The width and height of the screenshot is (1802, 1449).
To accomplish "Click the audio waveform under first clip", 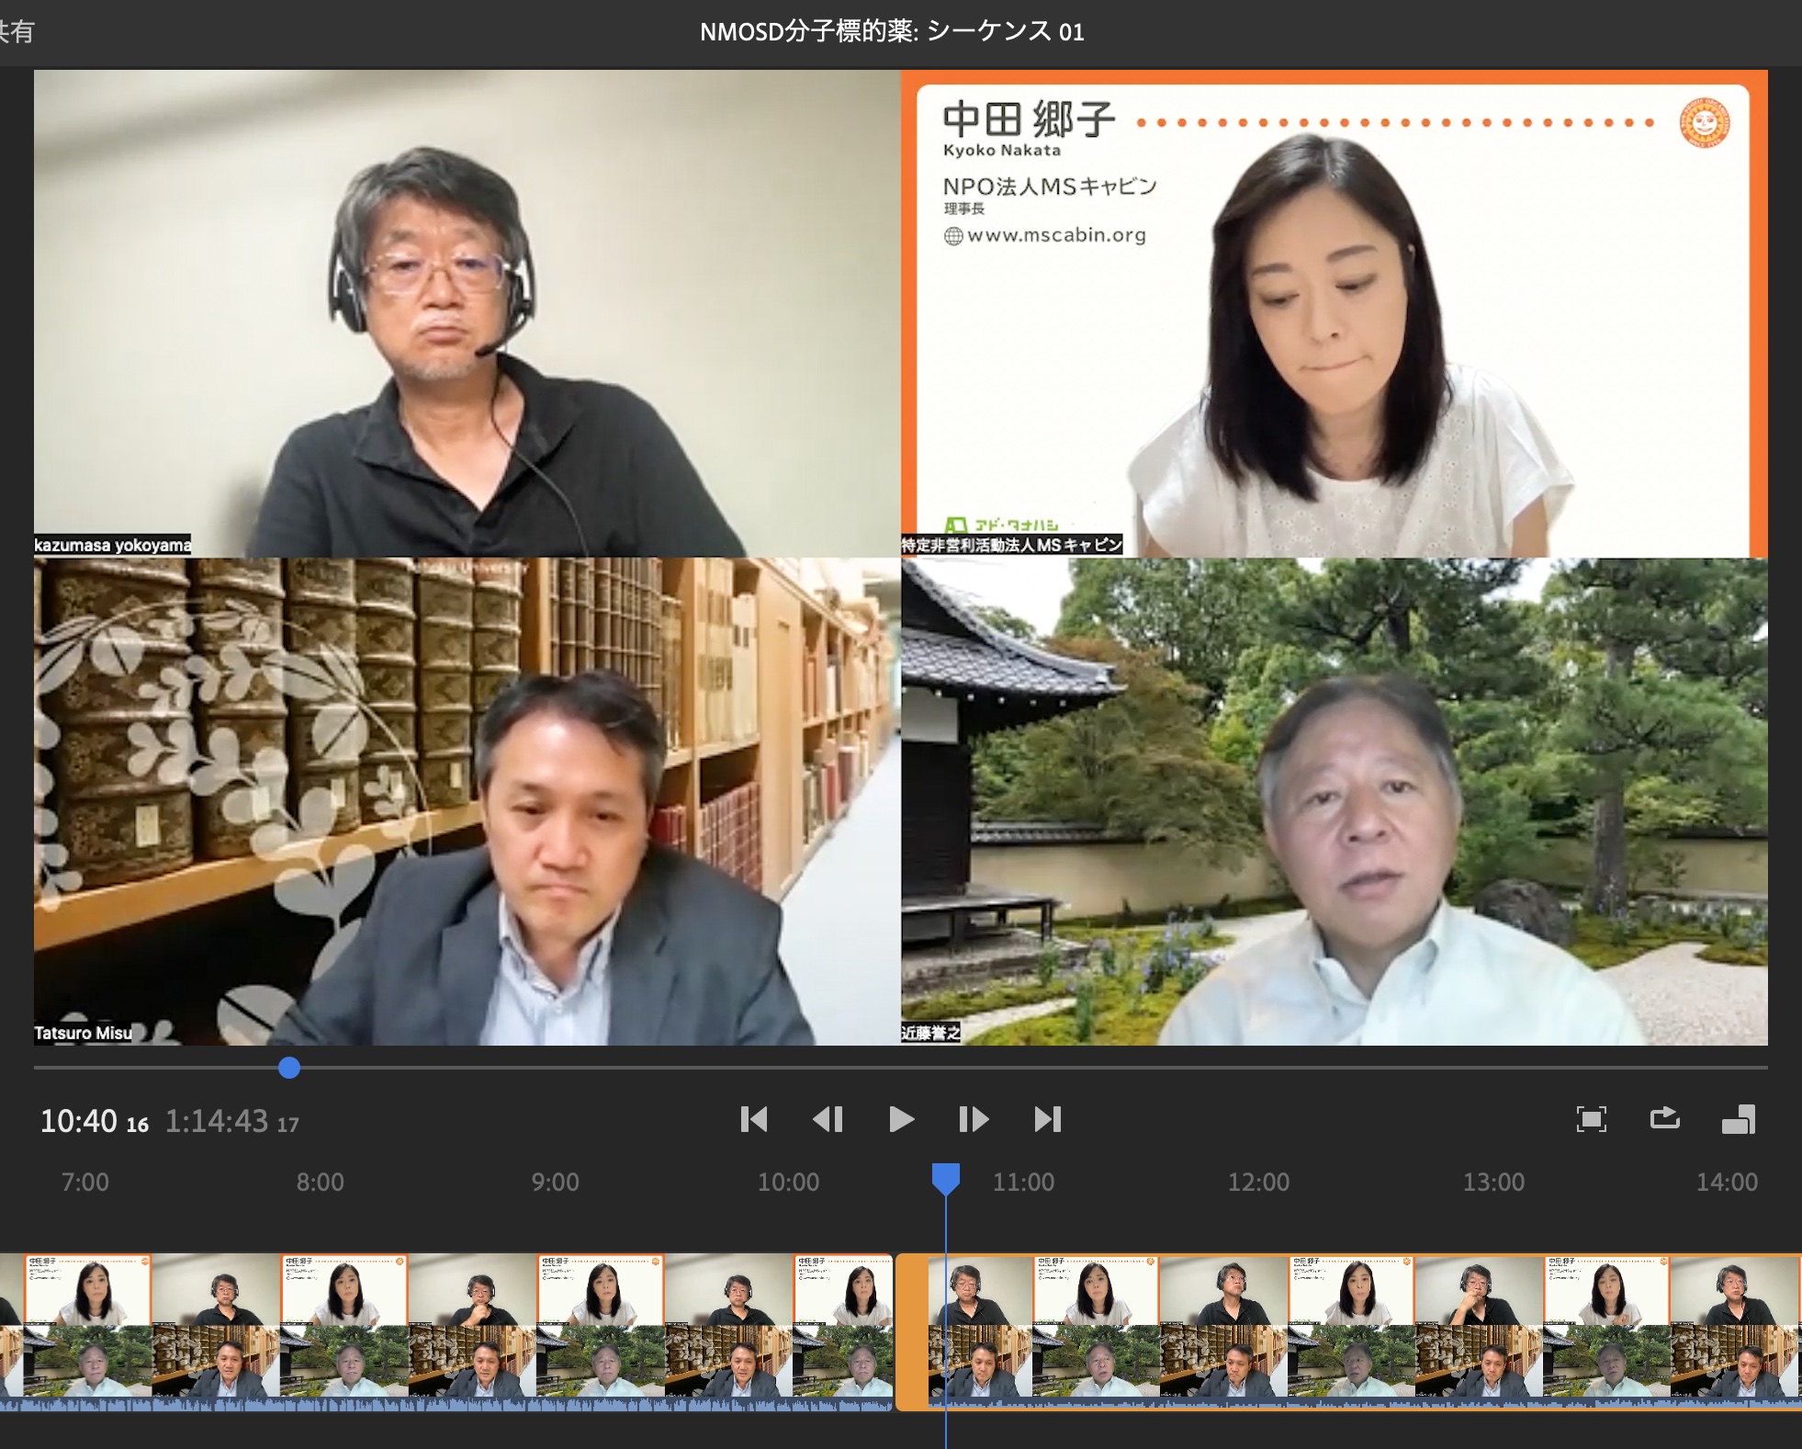I will (x=445, y=1404).
